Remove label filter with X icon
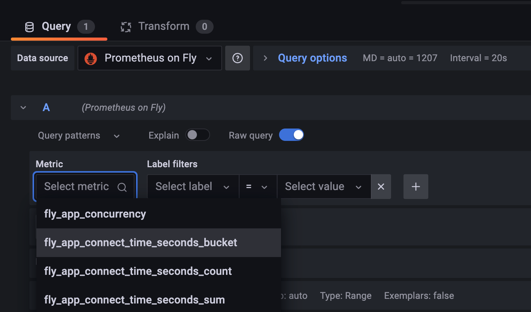 (381, 187)
